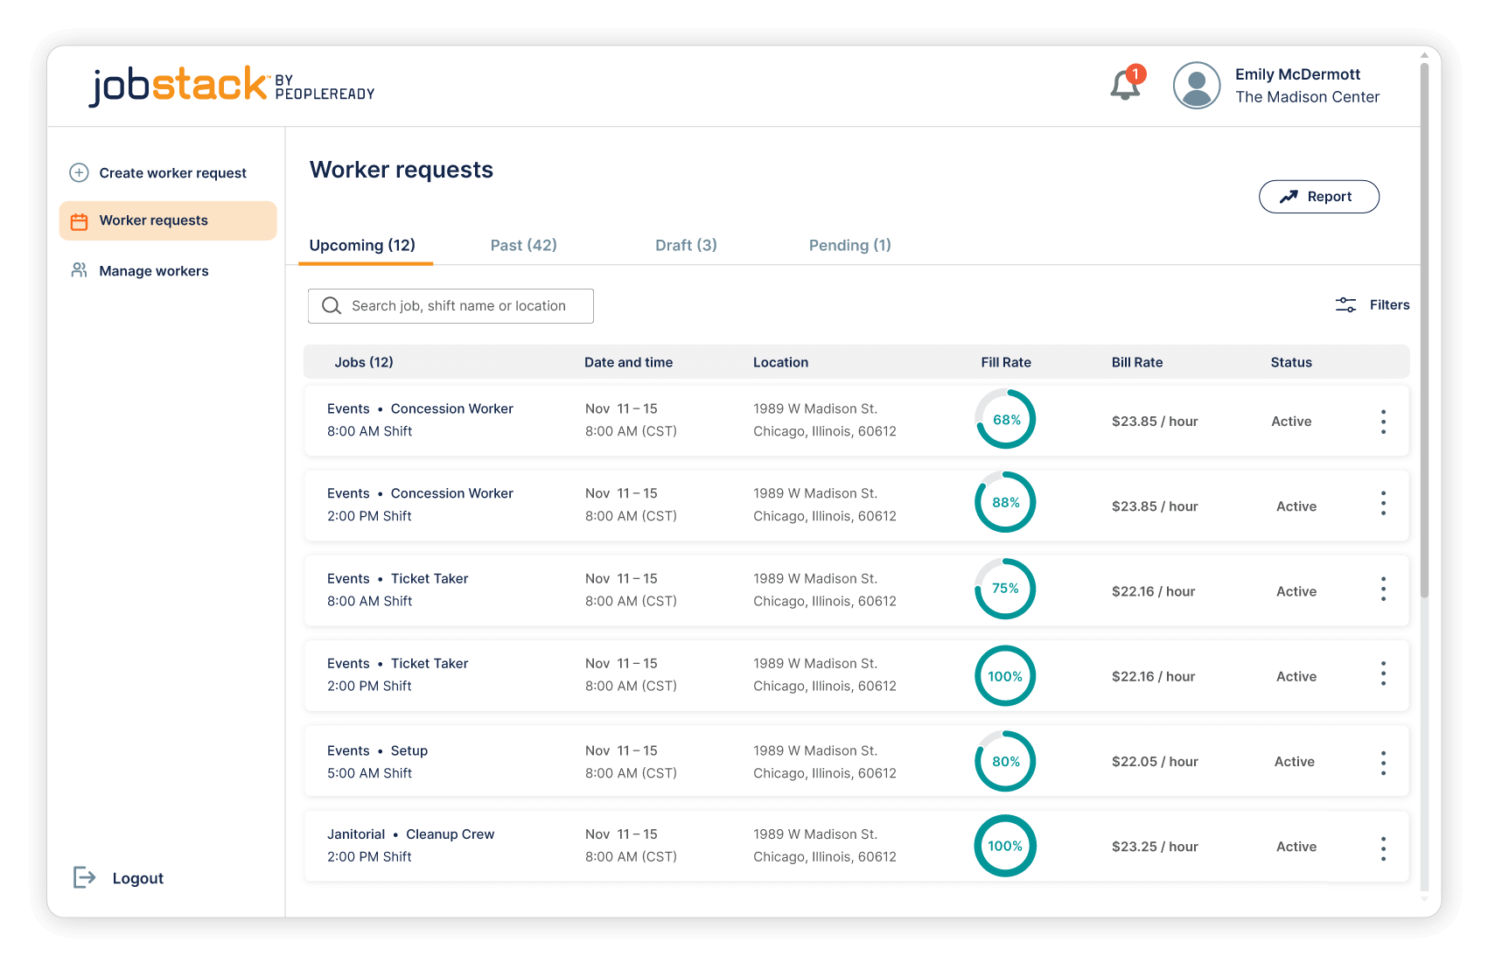Click the Location column header
Screen dimensions: 1488x963
[x=780, y=362]
